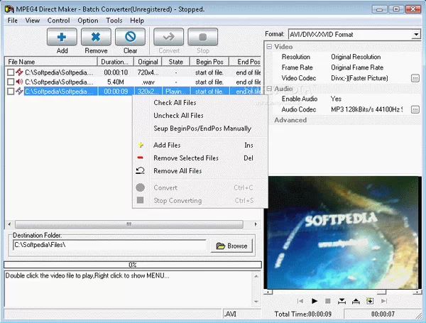
Task: Open the View menu
Action: [x=33, y=21]
